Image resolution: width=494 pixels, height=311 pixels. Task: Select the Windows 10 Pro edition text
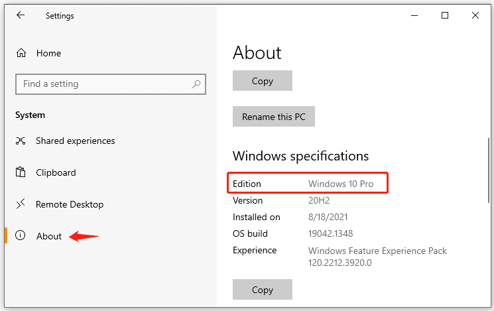click(341, 184)
